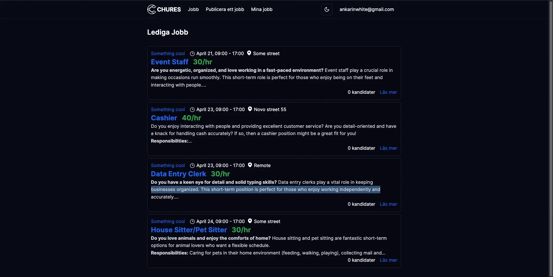This screenshot has height=277, width=553.
Task: Click the clock icon on Data Entry Clerk card
Action: (x=192, y=166)
